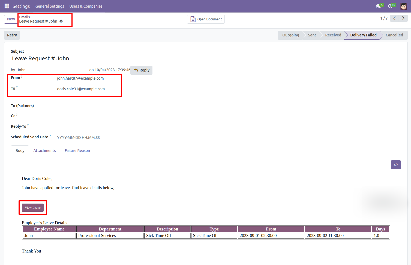
Task: Click the Subject field Leave Request # John
Action: [x=40, y=58]
